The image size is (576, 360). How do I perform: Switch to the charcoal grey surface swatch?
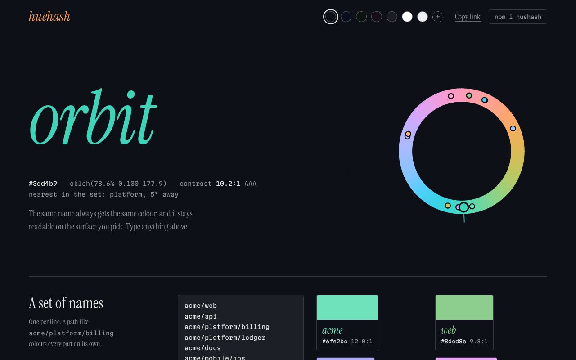pos(392,17)
